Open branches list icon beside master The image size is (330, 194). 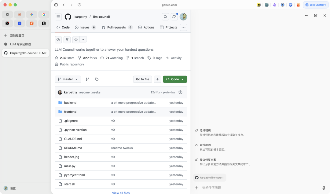(87, 79)
